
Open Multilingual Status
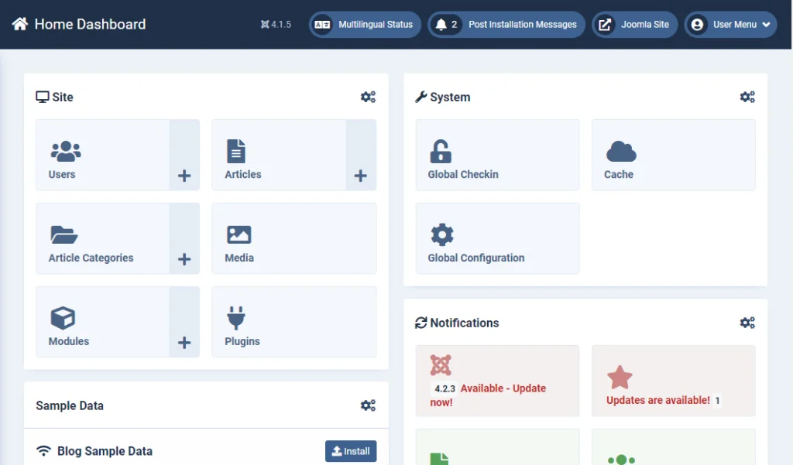pyautogui.click(x=365, y=24)
